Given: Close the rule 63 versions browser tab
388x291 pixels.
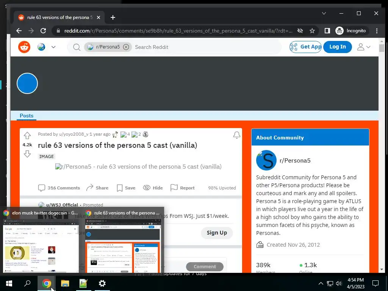Looking at the screenshot, I should pyautogui.click(x=99, y=17).
